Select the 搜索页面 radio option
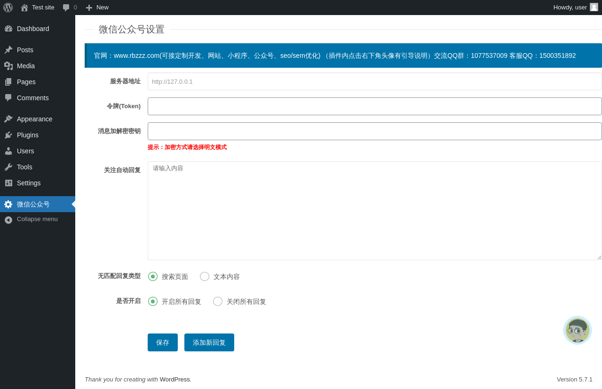Image resolution: width=602 pixels, height=389 pixels. [153, 277]
